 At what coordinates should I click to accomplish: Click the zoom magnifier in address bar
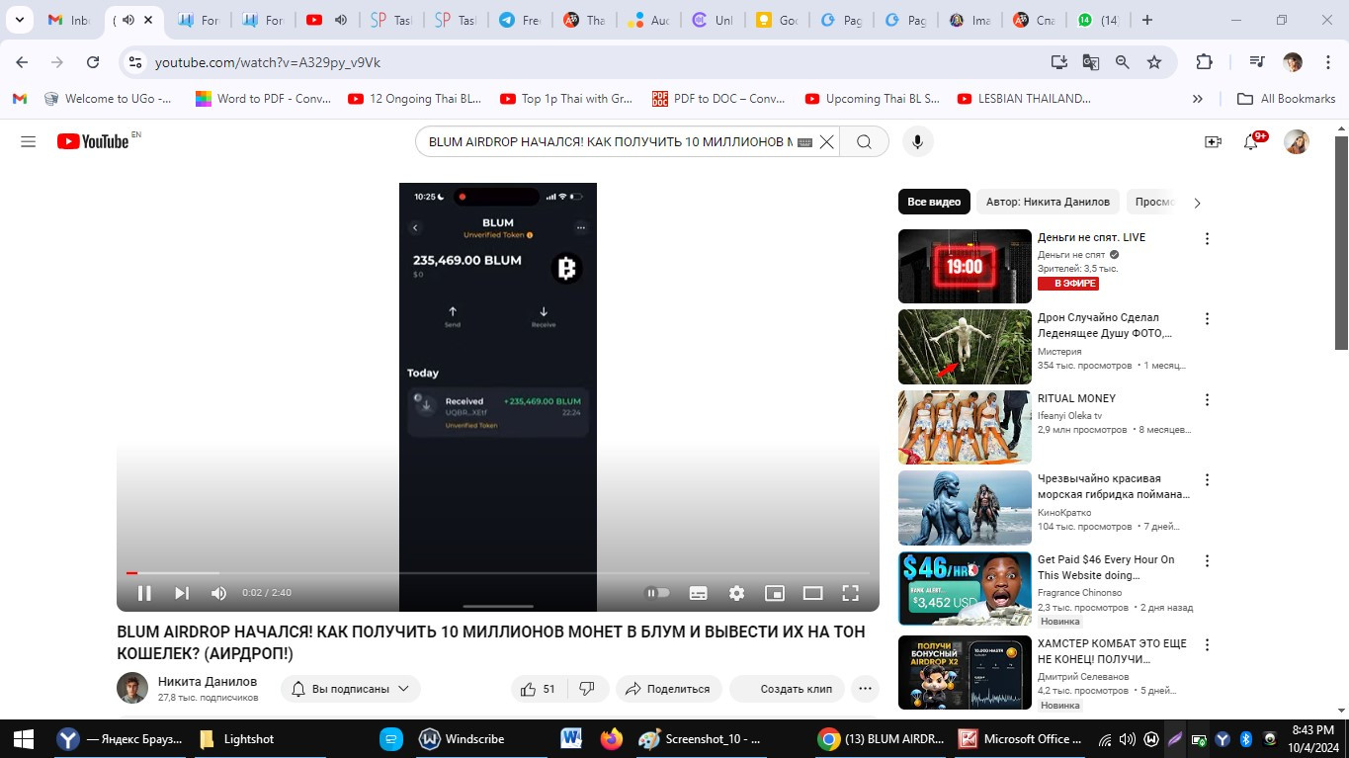tap(1123, 62)
